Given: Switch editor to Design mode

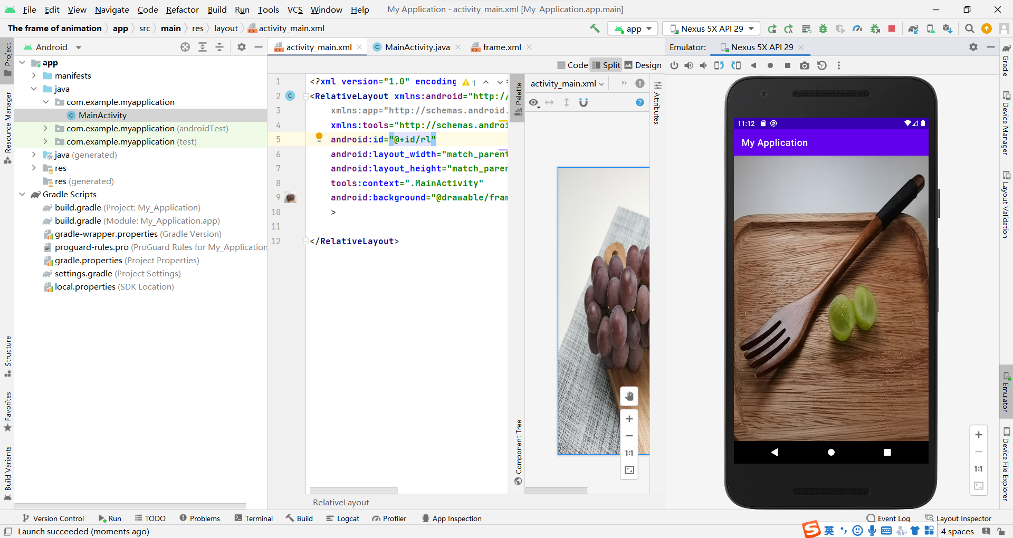Looking at the screenshot, I should (x=643, y=65).
